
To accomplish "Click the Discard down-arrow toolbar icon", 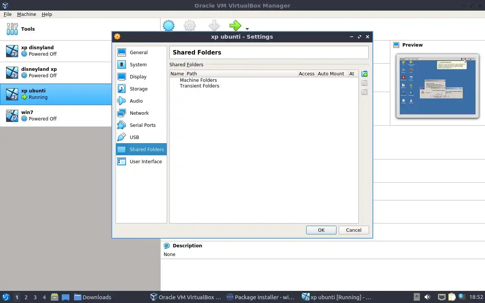I will (214, 26).
